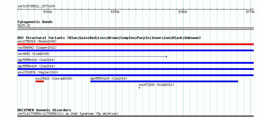Click the '5p15.32' band label
The height and width of the screenshot is (118, 262).
pos(24,26)
